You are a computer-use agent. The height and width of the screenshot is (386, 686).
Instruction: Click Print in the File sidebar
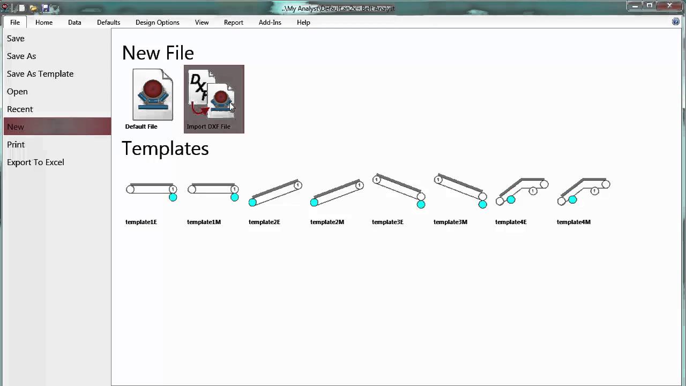click(x=57, y=145)
